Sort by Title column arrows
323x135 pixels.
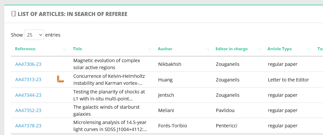pos(150,50)
